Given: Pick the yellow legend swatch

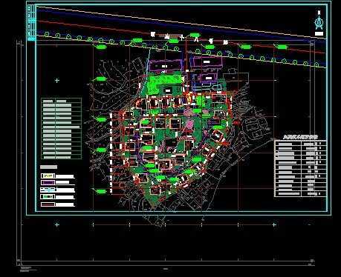Looking at the screenshot, I should pos(48,176).
